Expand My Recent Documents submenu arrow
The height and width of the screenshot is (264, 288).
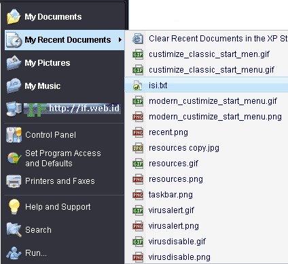120,40
